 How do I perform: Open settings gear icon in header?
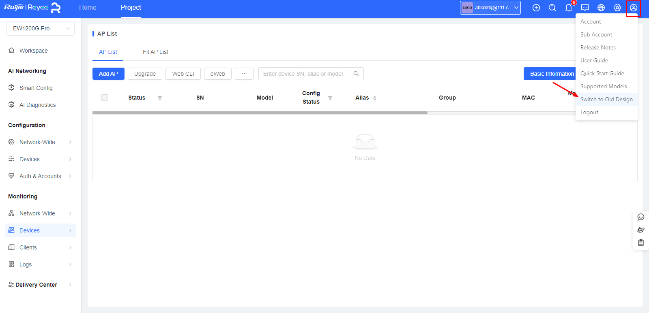617,8
